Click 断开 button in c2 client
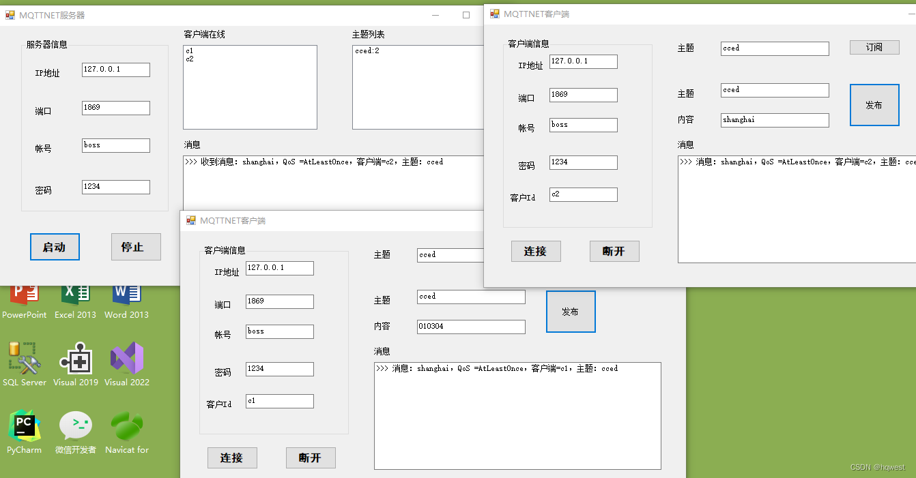 pos(614,251)
